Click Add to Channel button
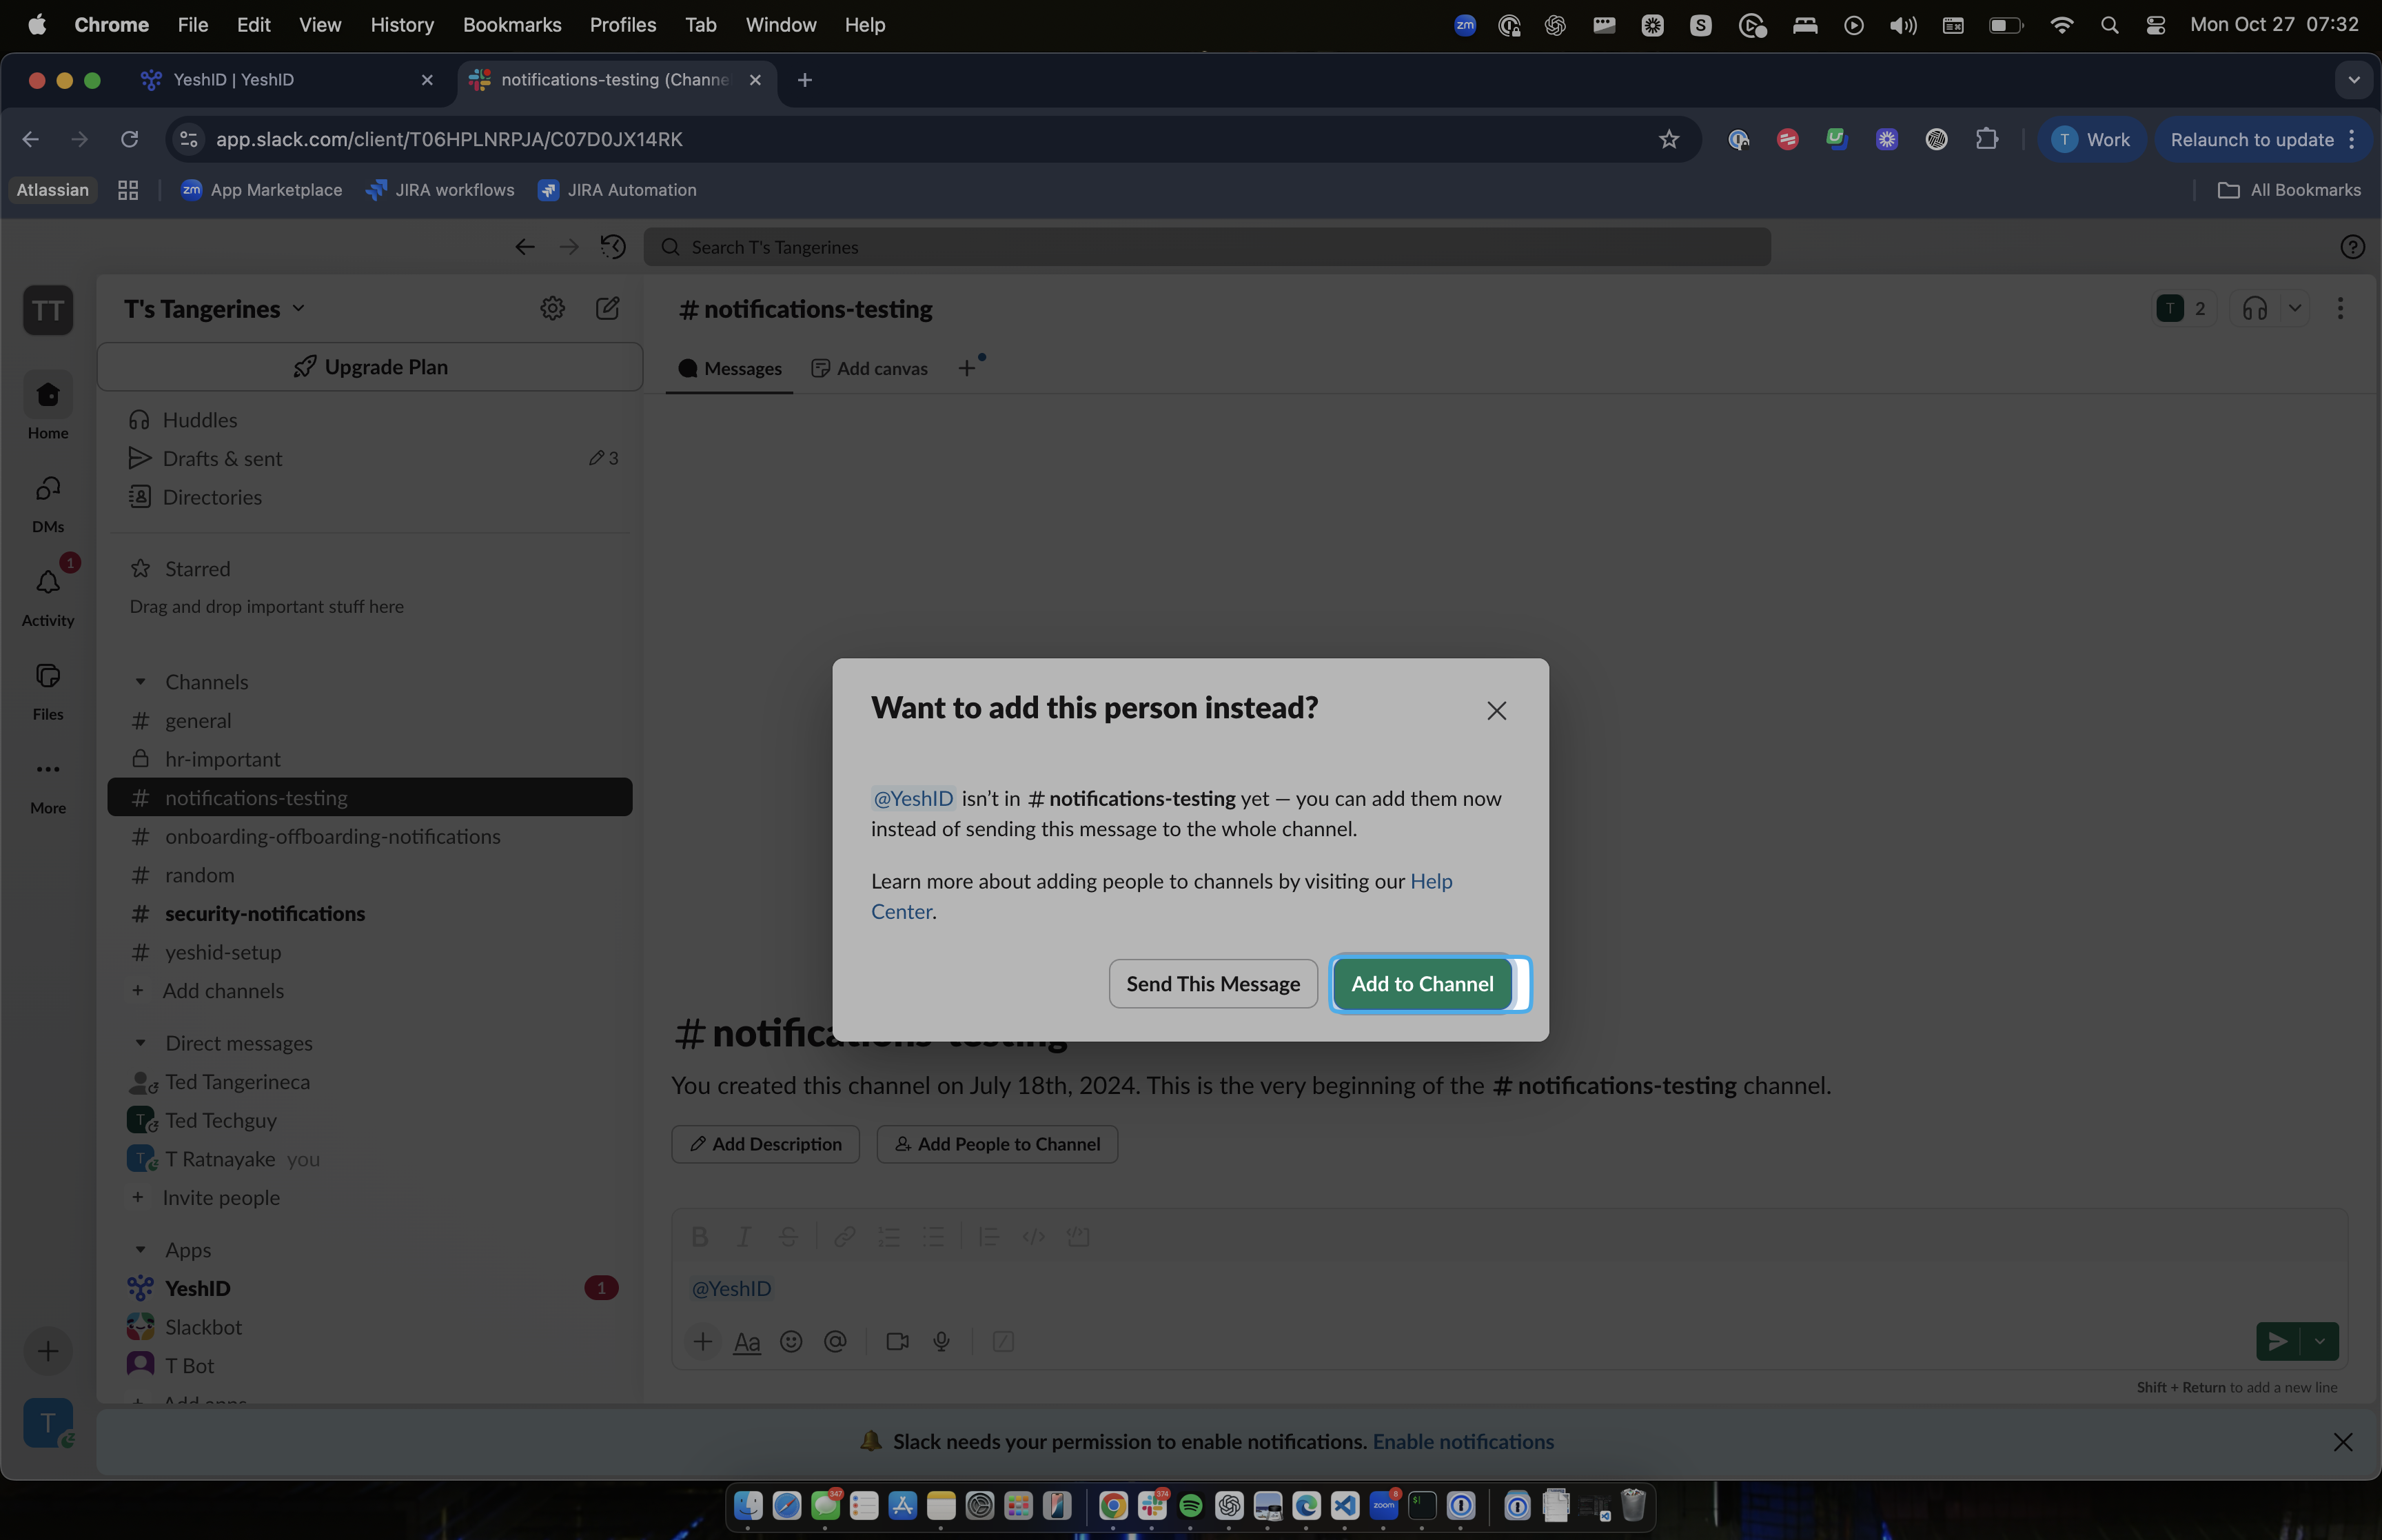Image resolution: width=2382 pixels, height=1540 pixels. (1423, 984)
